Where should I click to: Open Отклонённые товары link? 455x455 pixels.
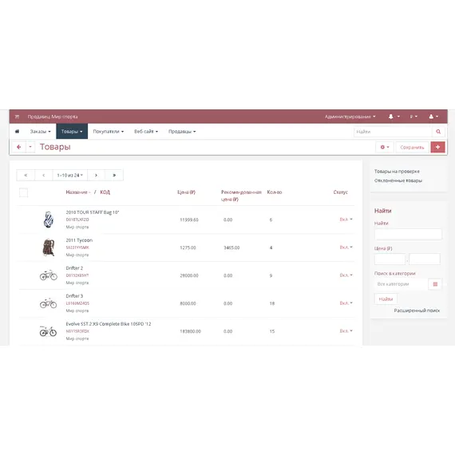click(x=398, y=180)
